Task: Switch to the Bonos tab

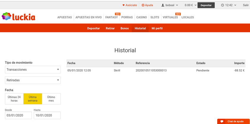Action: pyautogui.click(x=125, y=28)
